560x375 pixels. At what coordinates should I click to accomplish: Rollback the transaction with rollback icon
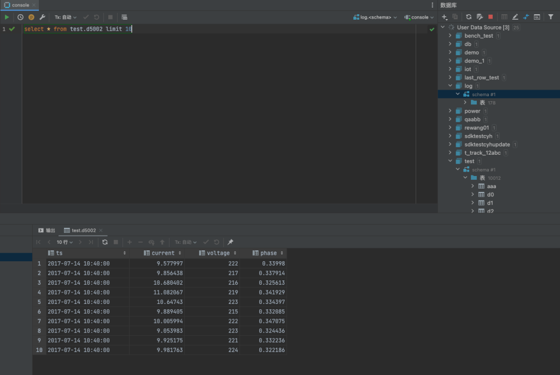[x=218, y=242]
